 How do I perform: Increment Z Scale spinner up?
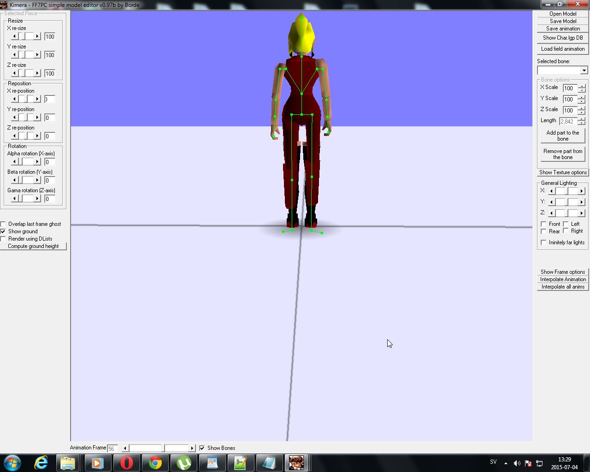(582, 108)
